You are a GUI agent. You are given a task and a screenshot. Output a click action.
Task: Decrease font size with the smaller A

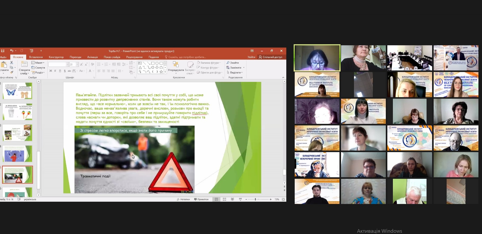86,64
